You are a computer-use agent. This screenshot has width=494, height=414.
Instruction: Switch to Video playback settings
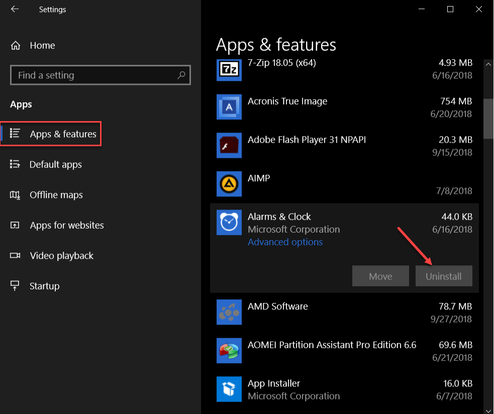[61, 256]
